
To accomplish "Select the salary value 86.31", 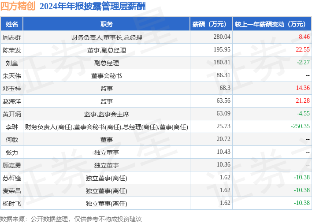I will click(x=223, y=75).
